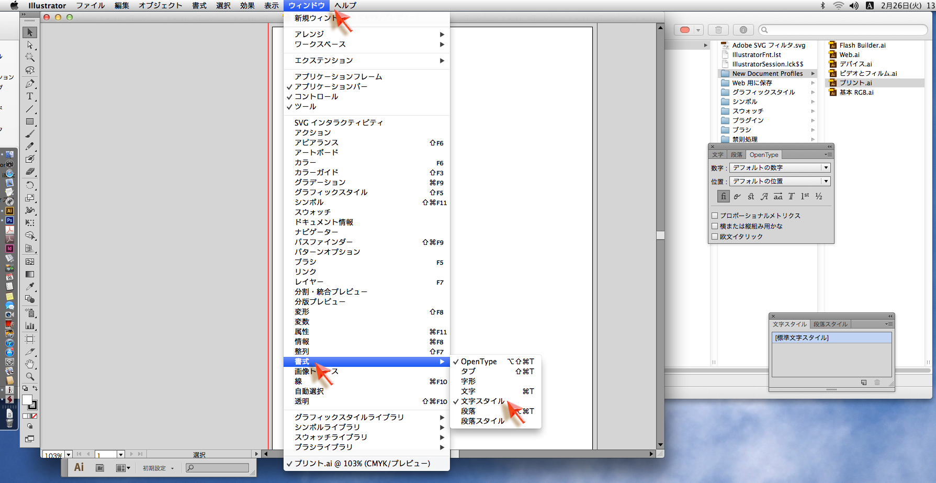
Task: Select the Direct Selection tool
Action: [30, 45]
